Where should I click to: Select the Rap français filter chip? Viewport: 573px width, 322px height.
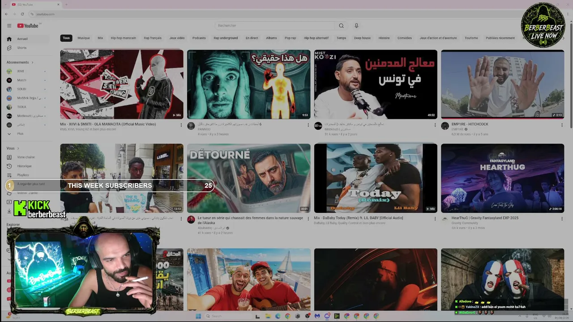(x=153, y=38)
